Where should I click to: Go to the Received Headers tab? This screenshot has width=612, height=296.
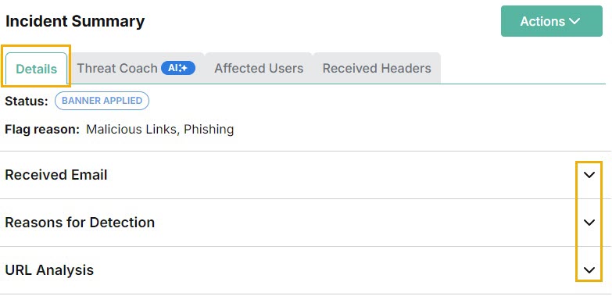377,68
